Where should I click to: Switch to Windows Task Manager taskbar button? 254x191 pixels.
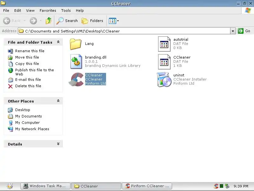coord(45,186)
